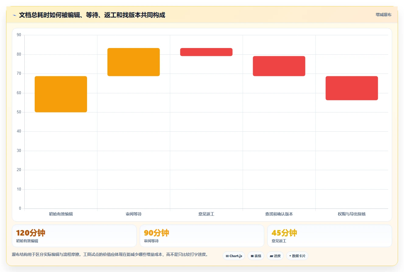404x272 pixels.
Task: Click the footer note starting with 瀑布结构
Action: pos(110,255)
